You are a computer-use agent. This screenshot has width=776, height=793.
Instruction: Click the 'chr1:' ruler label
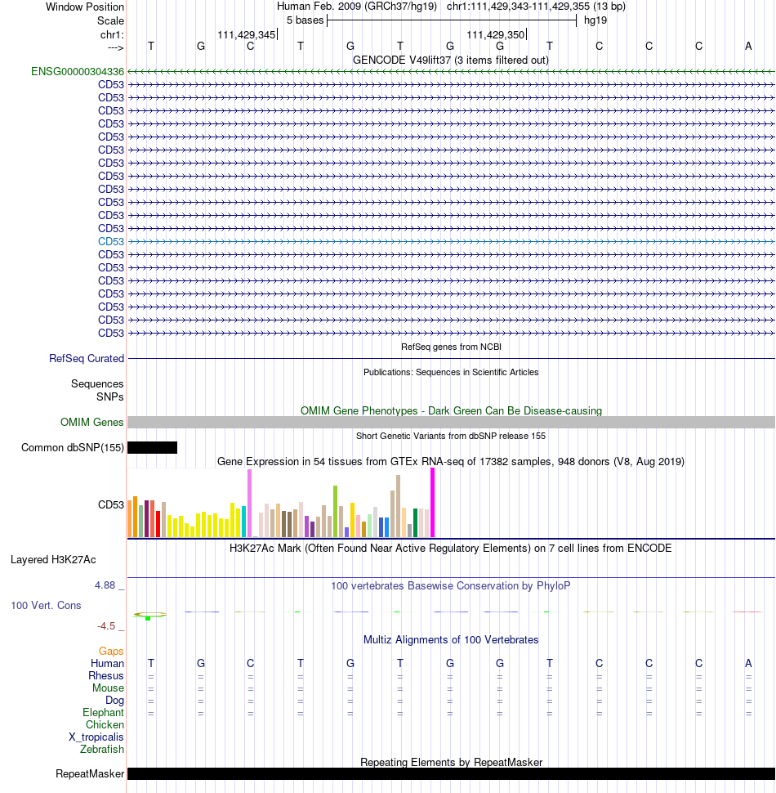tap(112, 34)
